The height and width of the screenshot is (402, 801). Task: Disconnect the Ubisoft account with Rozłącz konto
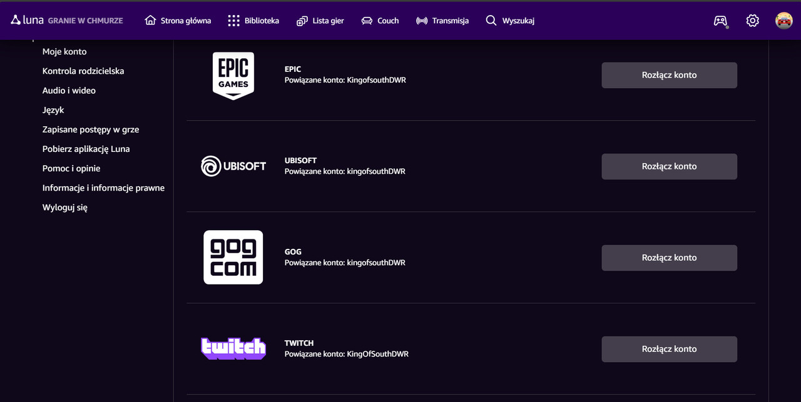pos(670,166)
